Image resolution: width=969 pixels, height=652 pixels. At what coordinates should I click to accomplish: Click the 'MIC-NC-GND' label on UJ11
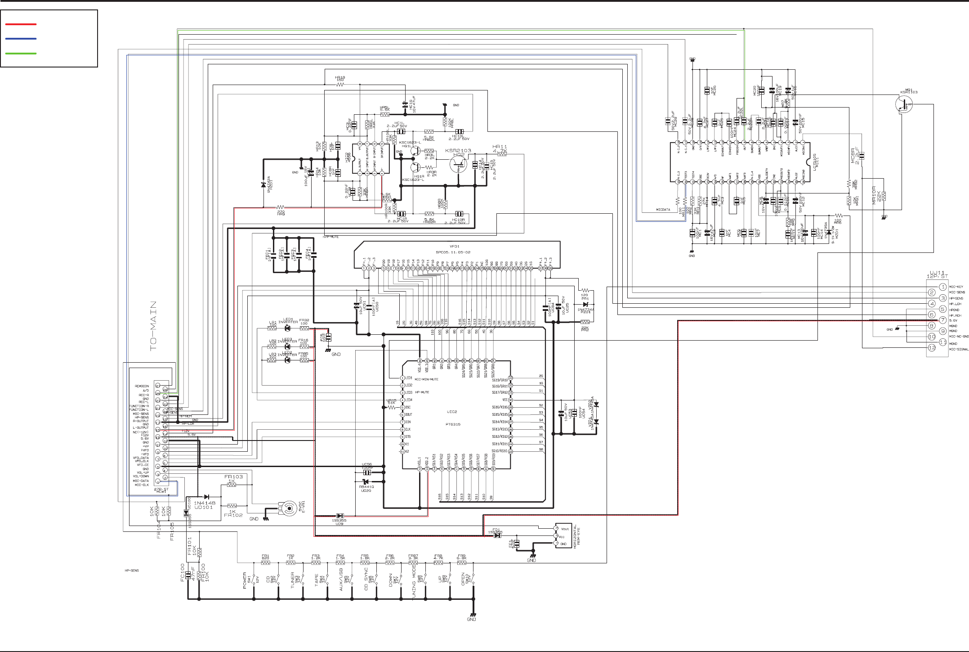(959, 337)
